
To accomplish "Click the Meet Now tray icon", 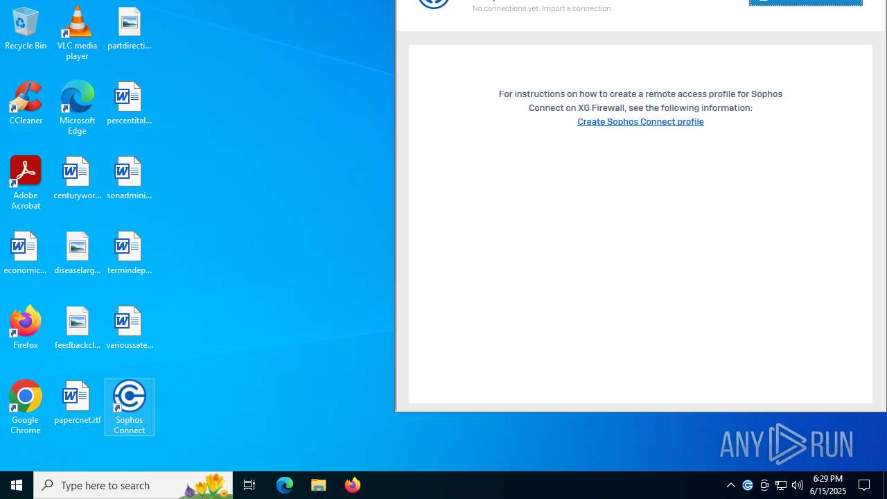I will coord(764,485).
